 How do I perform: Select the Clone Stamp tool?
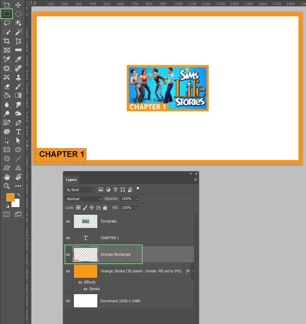(18, 78)
